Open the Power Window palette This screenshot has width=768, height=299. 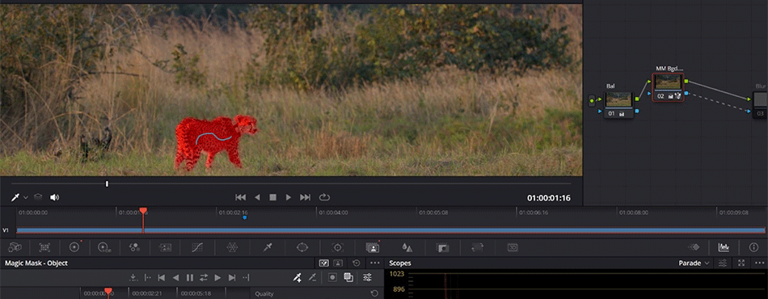(302, 247)
